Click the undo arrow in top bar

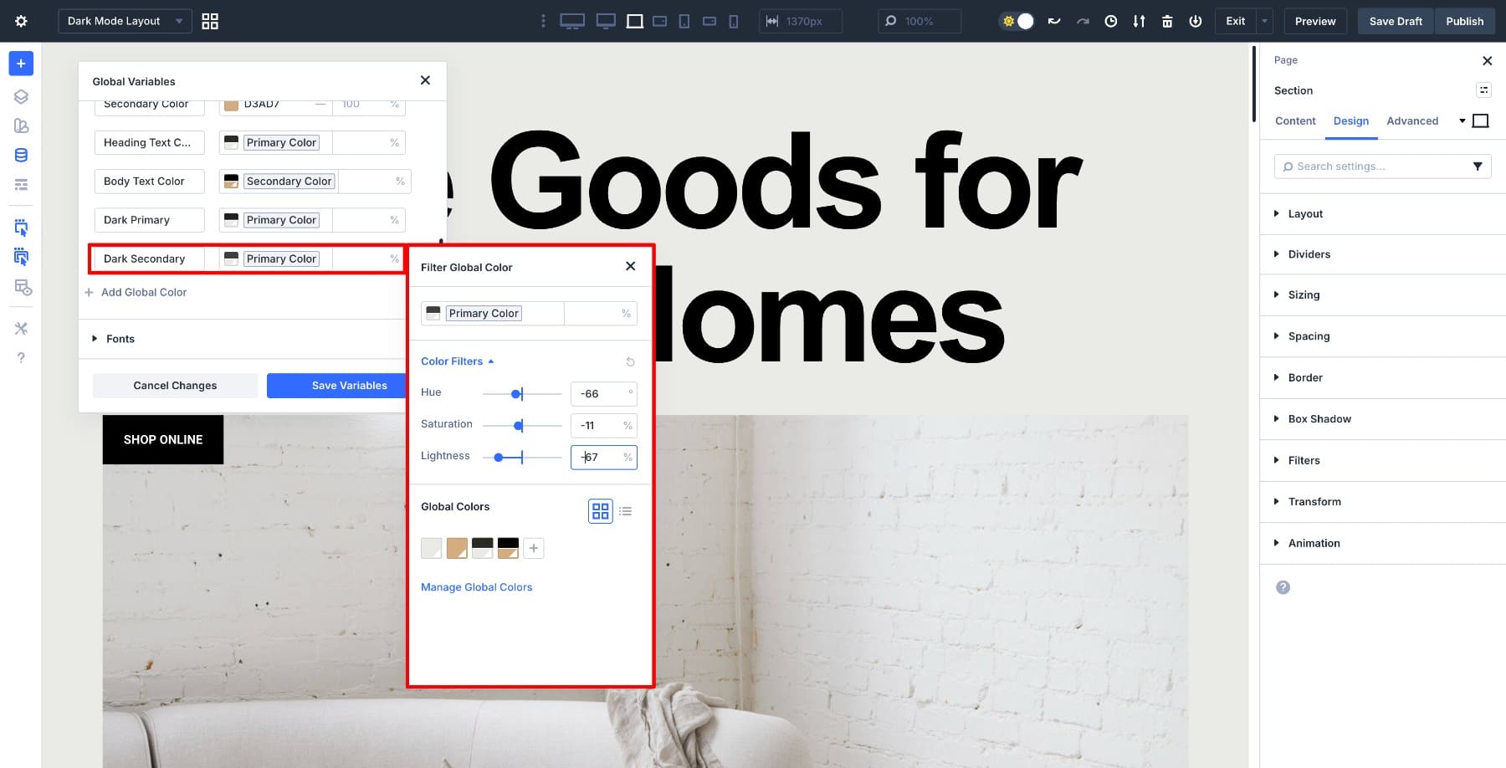pos(1054,21)
